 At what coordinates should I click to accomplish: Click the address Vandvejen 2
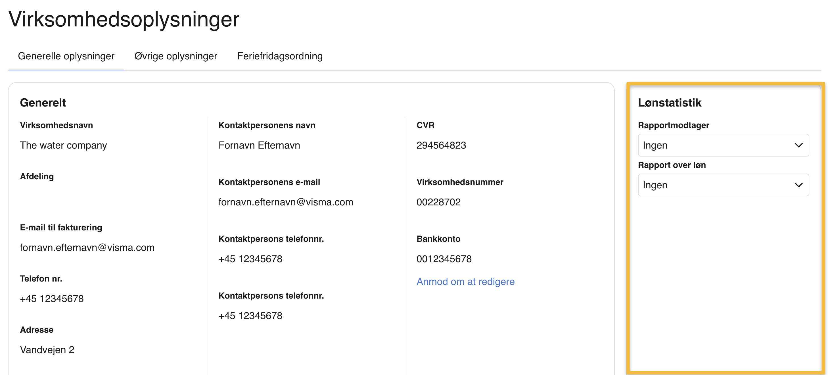click(x=47, y=349)
